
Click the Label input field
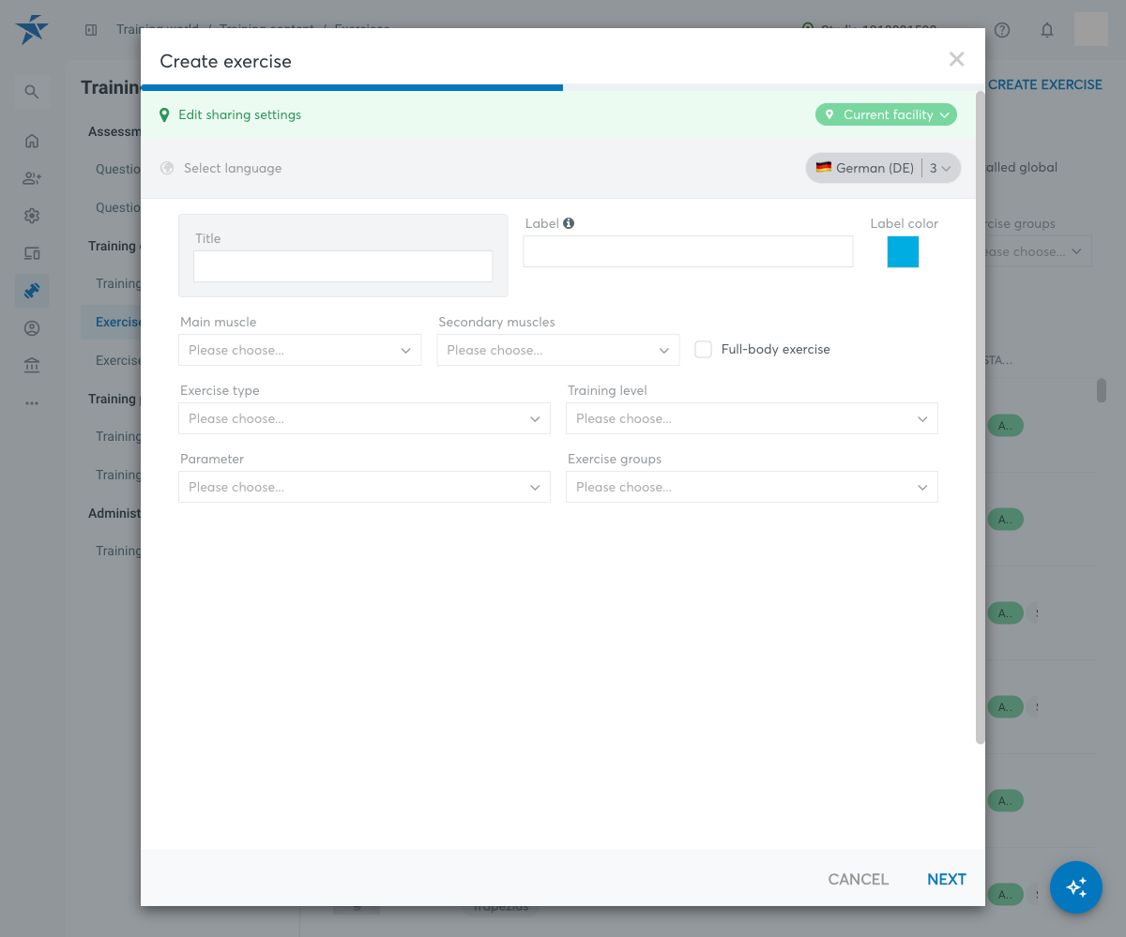(688, 251)
